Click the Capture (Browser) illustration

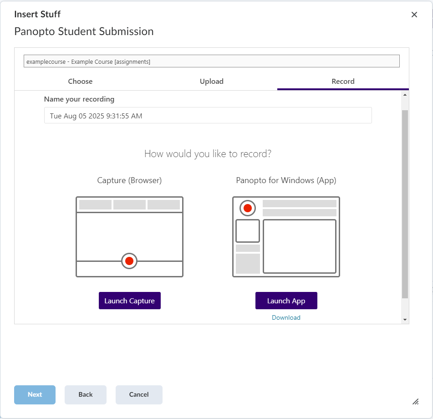click(129, 237)
